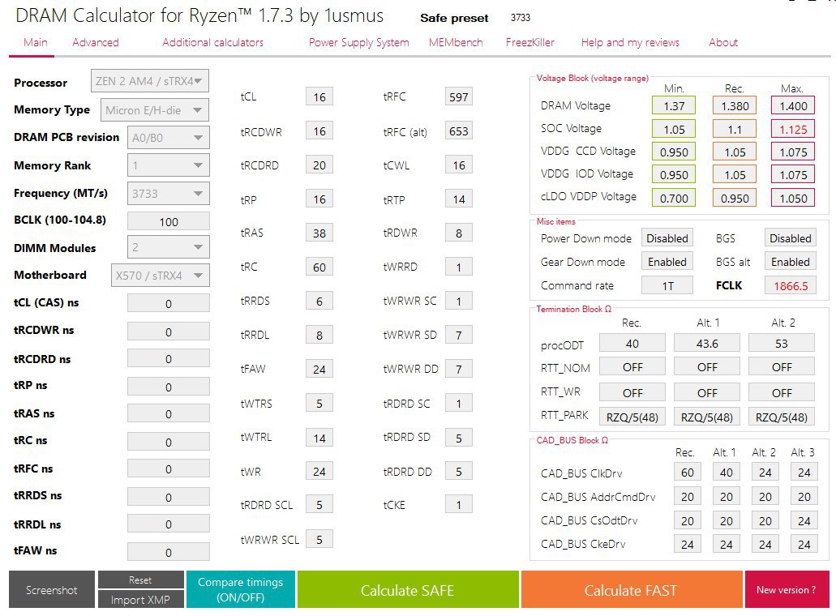This screenshot has width=836, height=616.
Task: Click the BCLK value field
Action: pyautogui.click(x=168, y=221)
